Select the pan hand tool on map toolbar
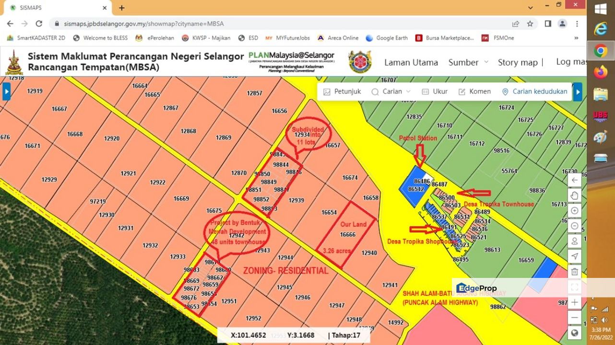The width and height of the screenshot is (615, 345). click(x=575, y=195)
